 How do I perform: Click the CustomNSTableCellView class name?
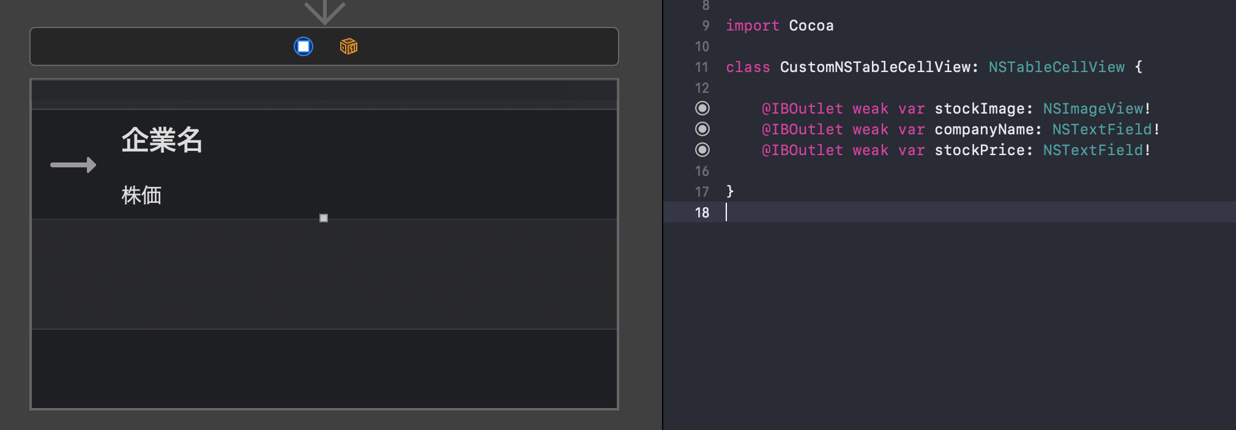click(x=874, y=67)
